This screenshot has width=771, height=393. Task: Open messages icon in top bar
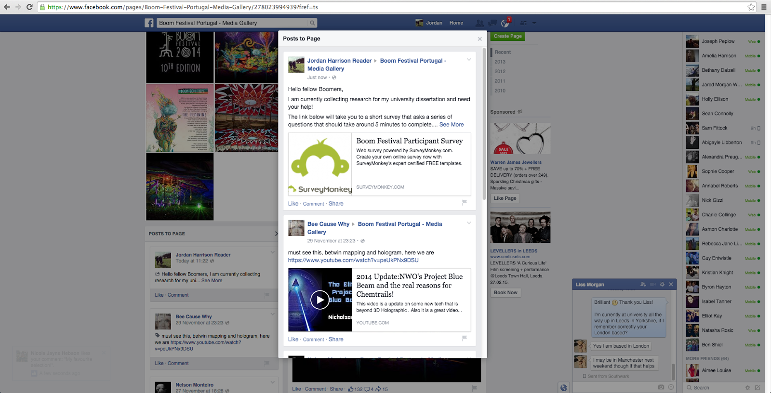(492, 23)
